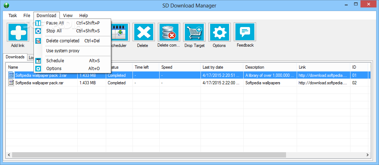This screenshot has height=165, width=379.
Task: Select Schedule from Download menu
Action: tap(72, 60)
